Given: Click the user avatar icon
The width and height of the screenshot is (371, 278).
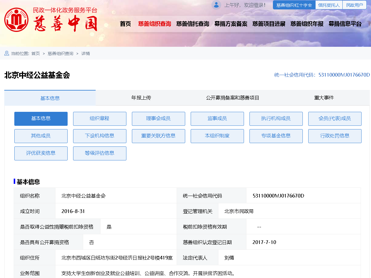Looking at the screenshot, I should 216,5.
